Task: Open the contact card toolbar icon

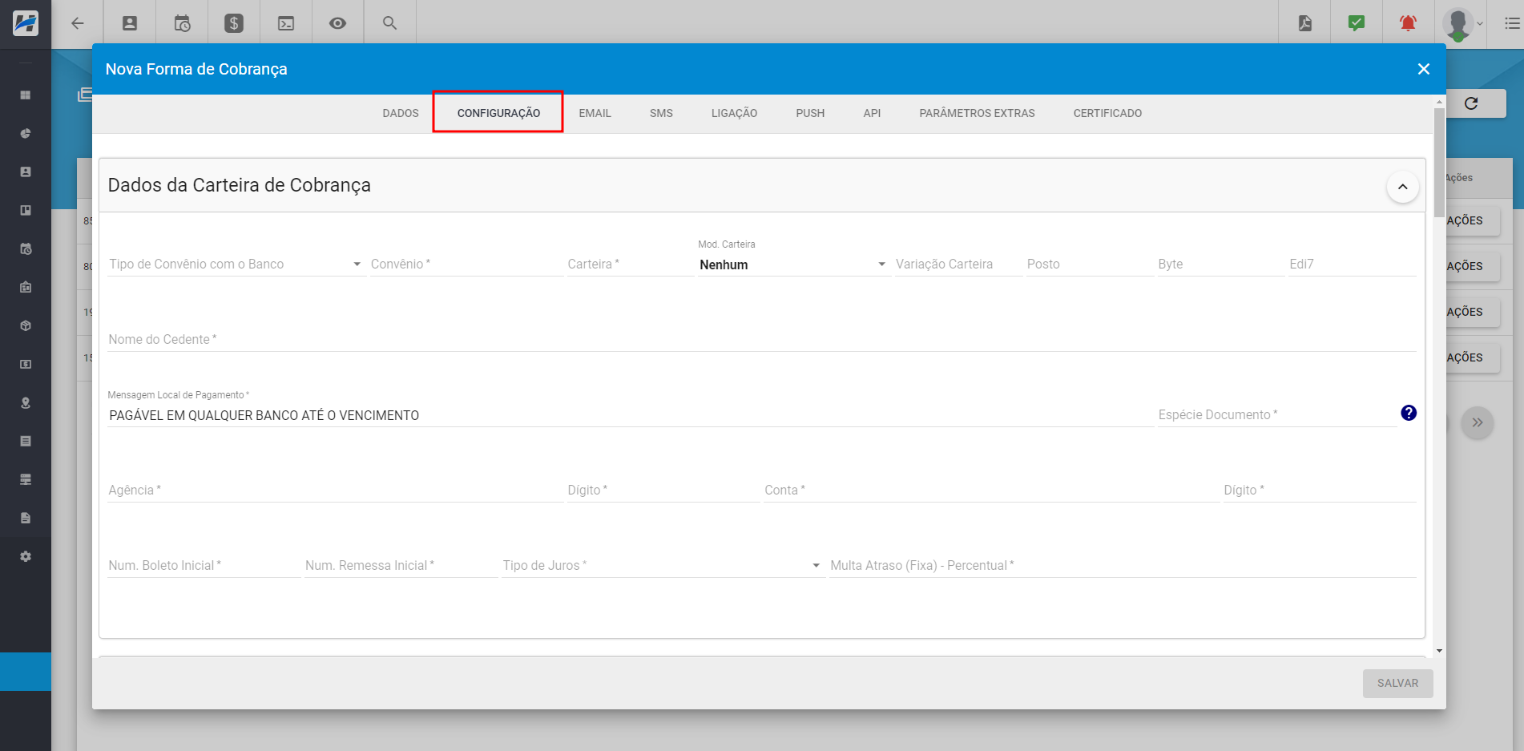Action: 130,23
